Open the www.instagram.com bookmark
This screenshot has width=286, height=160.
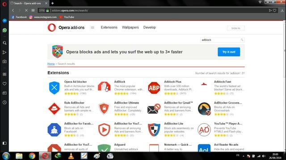pyautogui.click(x=43, y=17)
